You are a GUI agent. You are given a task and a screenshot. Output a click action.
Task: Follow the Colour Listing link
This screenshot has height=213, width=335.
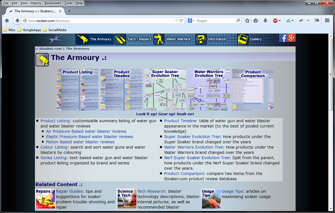coord(54,147)
